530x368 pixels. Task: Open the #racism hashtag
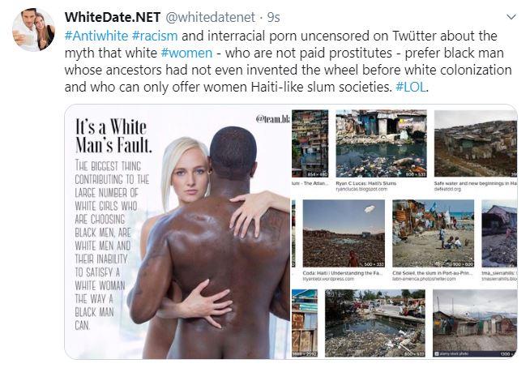[155, 36]
